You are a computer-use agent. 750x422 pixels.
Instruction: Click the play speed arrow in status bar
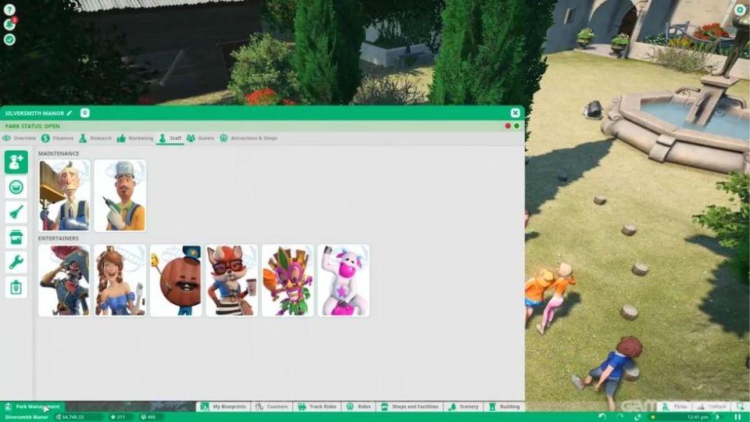(x=717, y=417)
